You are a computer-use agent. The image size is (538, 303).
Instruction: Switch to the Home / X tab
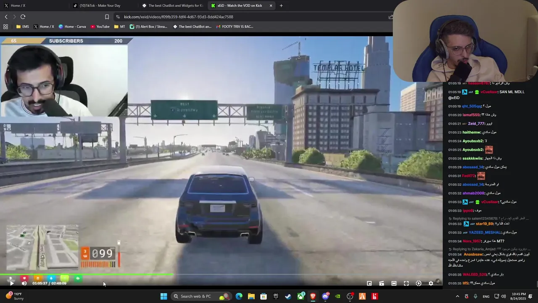[34, 5]
